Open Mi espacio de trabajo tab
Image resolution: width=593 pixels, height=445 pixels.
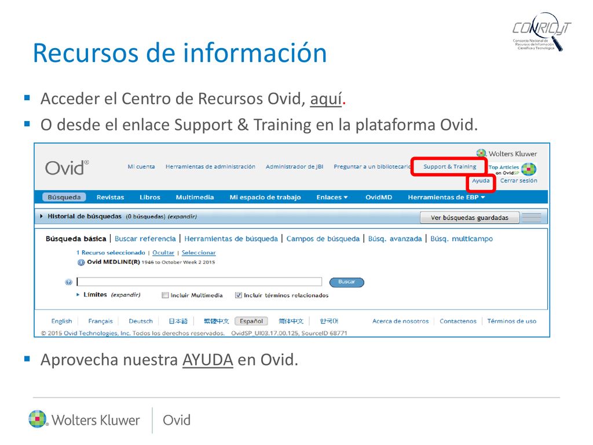pyautogui.click(x=265, y=197)
